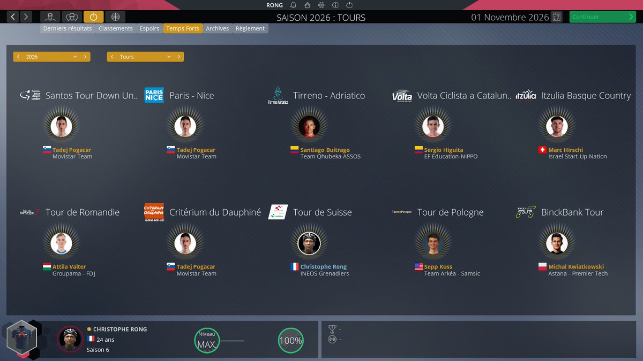Viewport: 643px width, 361px height.
Task: Click the trophy icon in the bottom panel
Action: coord(332,328)
